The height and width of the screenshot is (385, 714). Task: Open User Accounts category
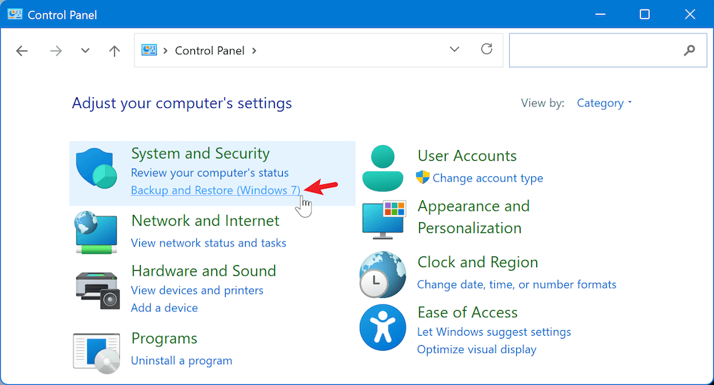click(467, 156)
